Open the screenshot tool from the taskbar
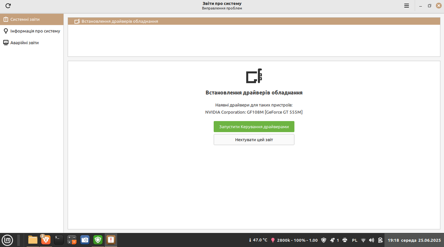 pos(85,239)
